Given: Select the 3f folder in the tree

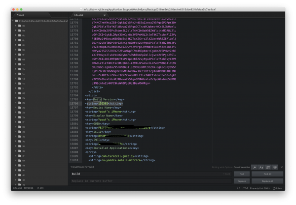Looking at the screenshot, I should (39, 156).
